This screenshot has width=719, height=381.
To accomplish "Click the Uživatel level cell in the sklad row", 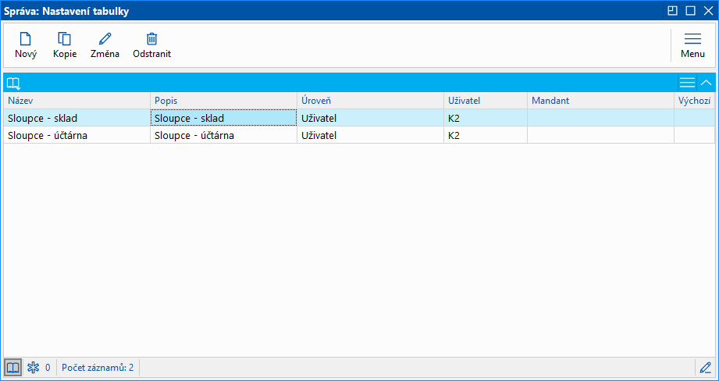I will [371, 118].
